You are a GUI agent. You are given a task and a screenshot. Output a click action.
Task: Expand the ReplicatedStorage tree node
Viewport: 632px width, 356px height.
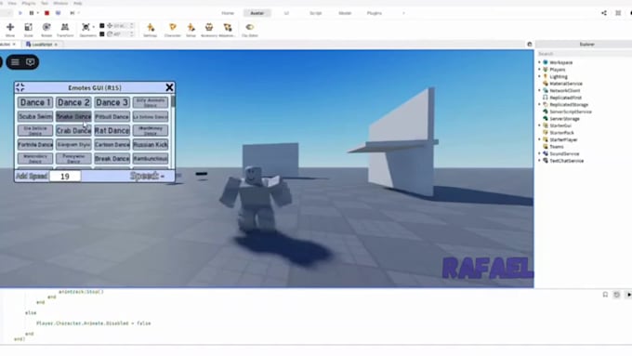coord(539,104)
